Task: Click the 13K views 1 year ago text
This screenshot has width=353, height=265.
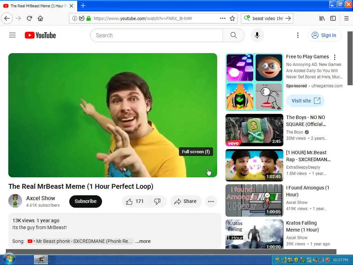Action: click(x=36, y=220)
